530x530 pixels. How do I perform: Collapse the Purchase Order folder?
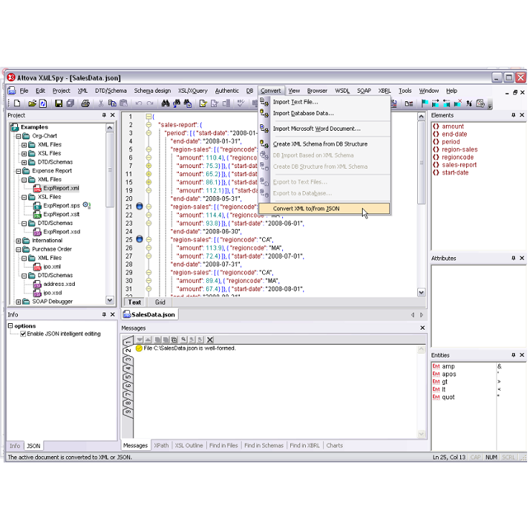19,249
